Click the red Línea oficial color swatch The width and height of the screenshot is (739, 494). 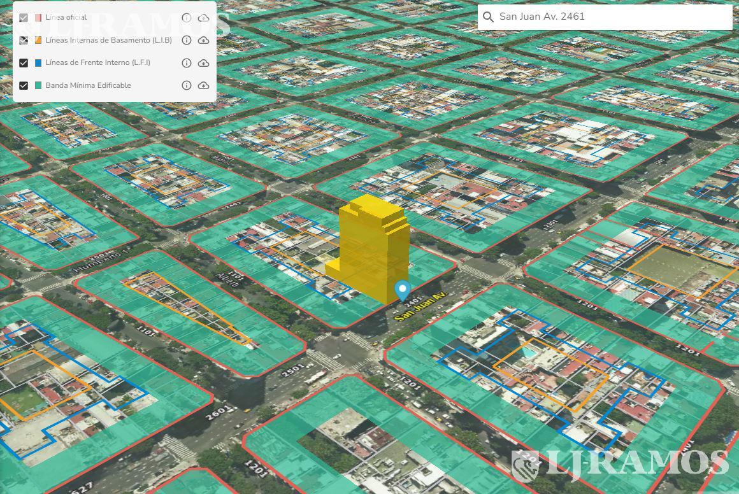pos(38,18)
